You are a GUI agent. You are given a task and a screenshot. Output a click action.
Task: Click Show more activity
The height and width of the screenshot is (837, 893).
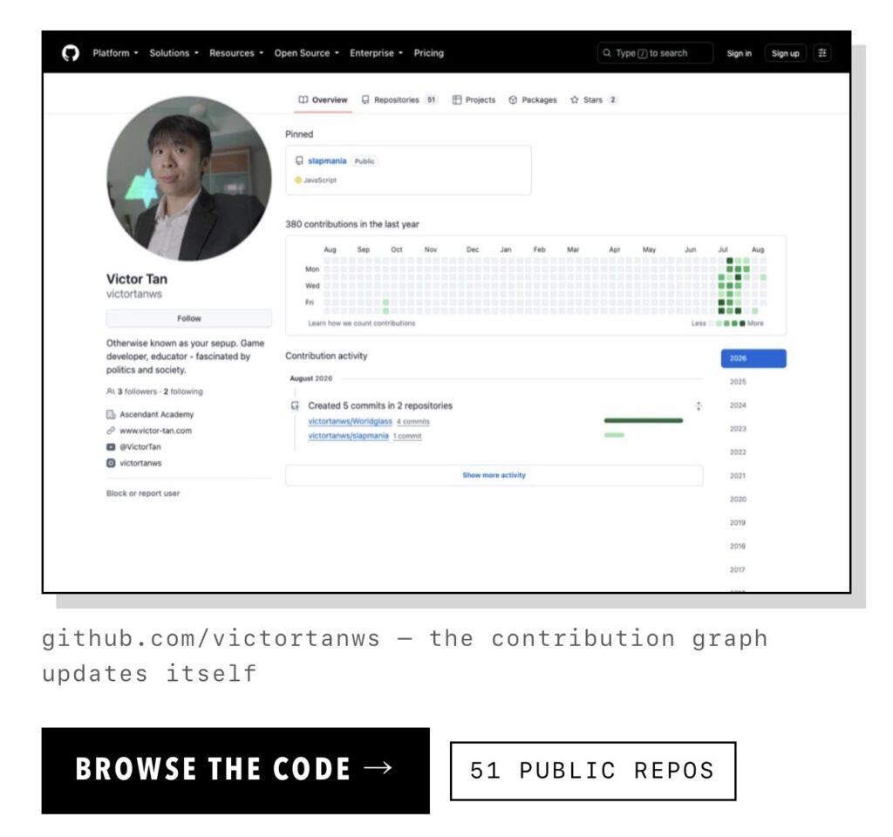(494, 475)
